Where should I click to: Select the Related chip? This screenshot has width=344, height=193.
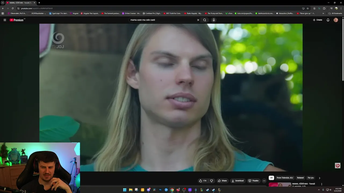300,178
